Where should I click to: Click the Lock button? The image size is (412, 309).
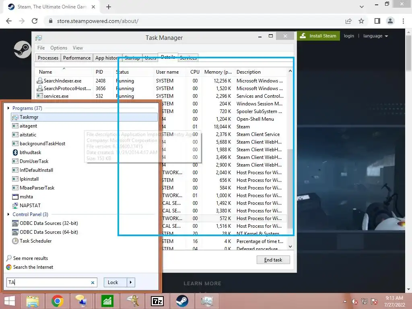coord(115,282)
